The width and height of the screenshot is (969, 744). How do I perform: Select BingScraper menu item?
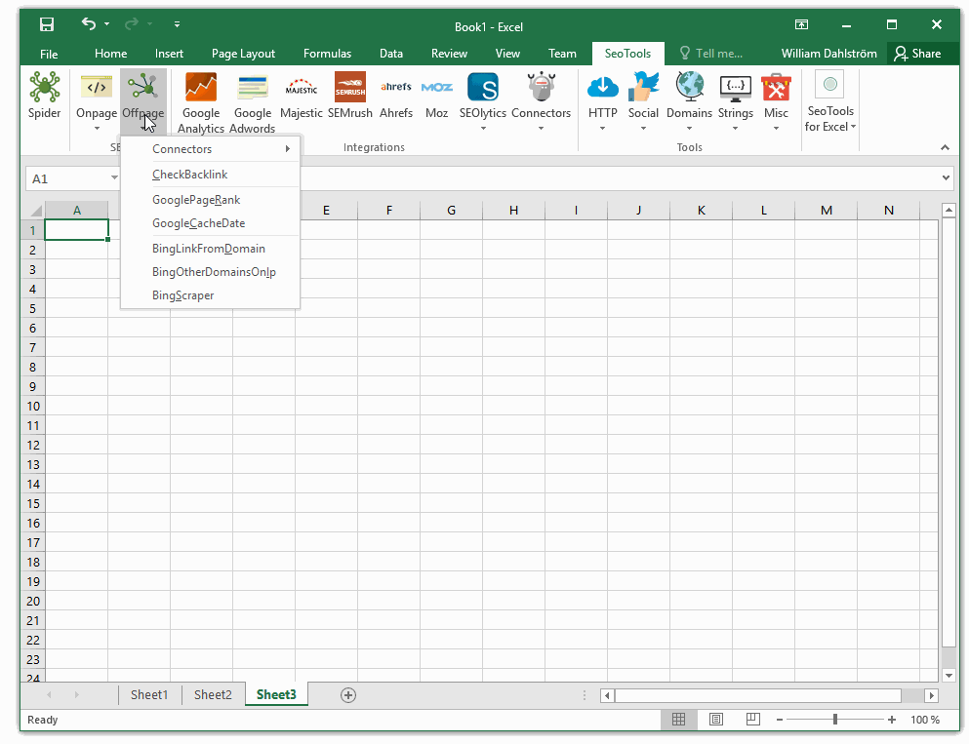click(x=210, y=295)
